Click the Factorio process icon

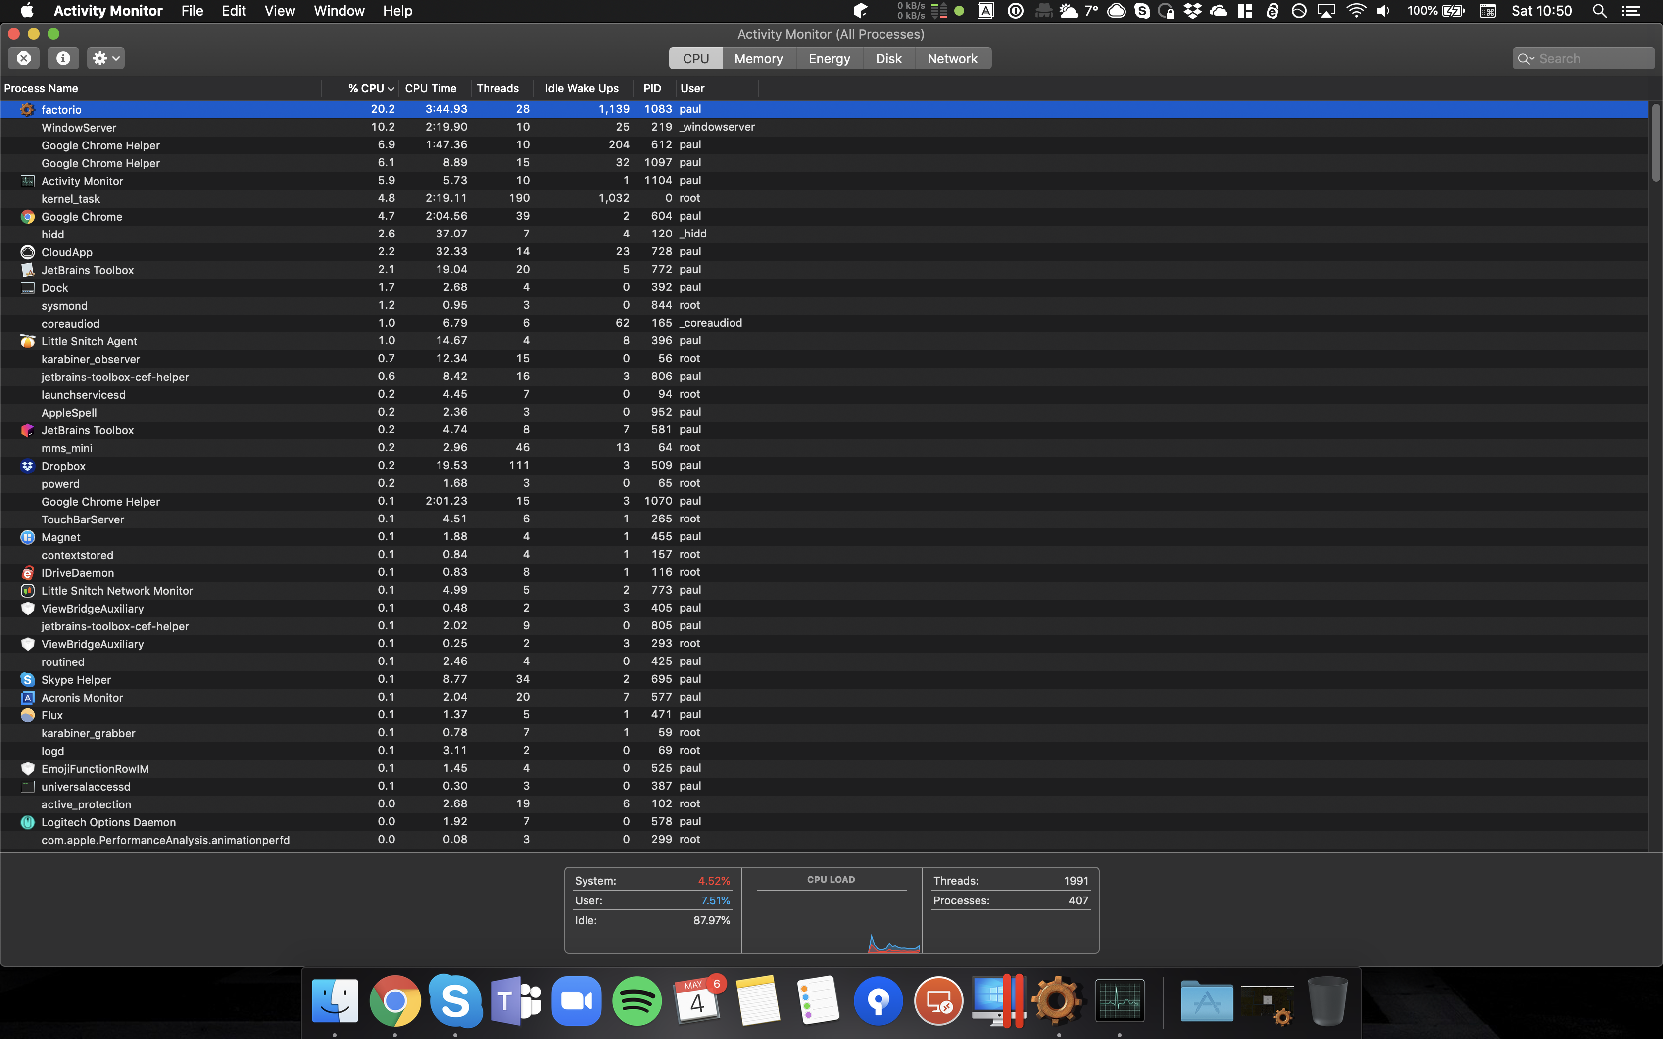[x=26, y=109]
